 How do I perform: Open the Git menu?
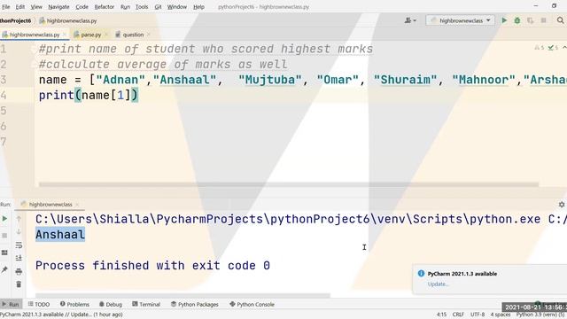point(158,6)
